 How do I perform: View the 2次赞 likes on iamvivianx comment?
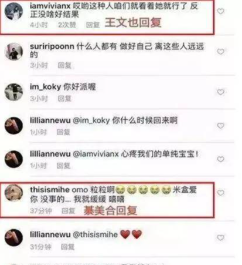tap(67, 25)
